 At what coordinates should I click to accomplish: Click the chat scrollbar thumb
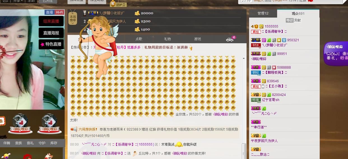pos(244,151)
